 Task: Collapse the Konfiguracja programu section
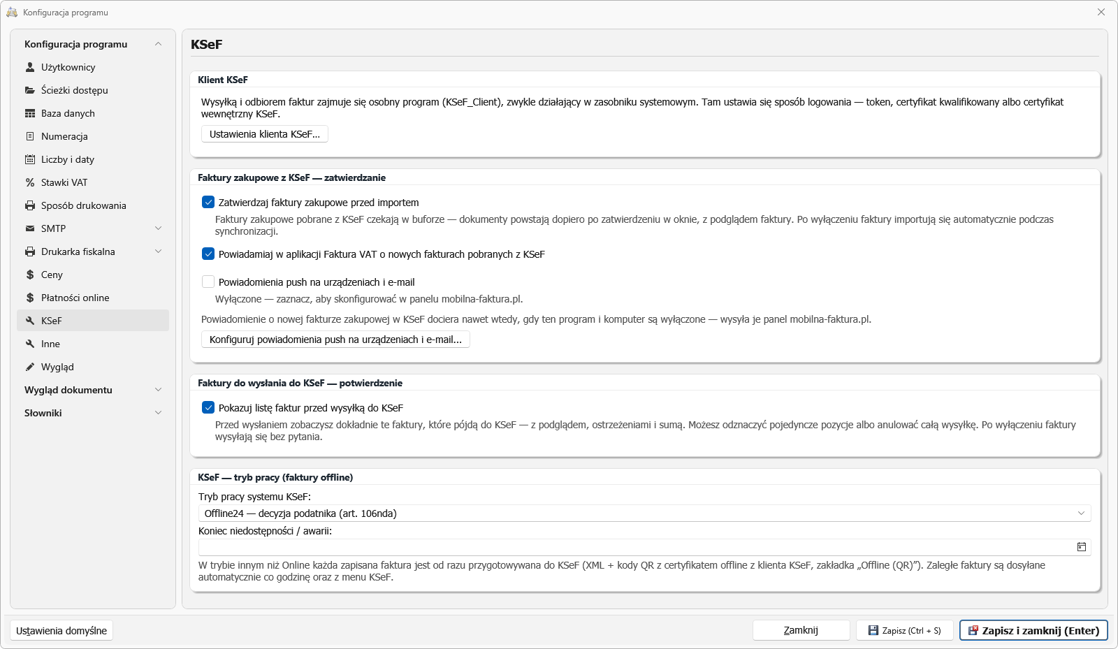click(x=158, y=44)
